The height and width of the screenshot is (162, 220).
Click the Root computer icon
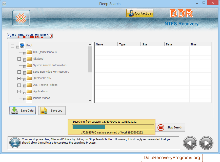pyautogui.click(x=23, y=45)
